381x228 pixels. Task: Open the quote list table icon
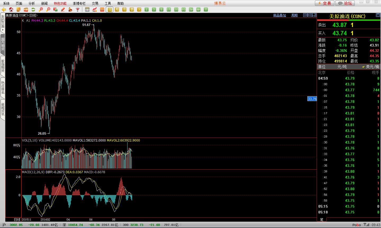[87, 10]
